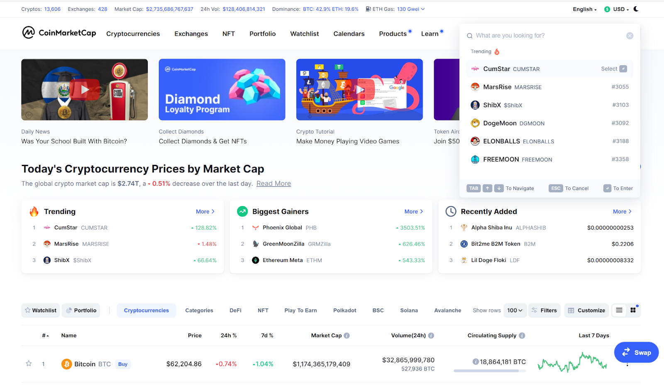Open the NFT nav menu
The height and width of the screenshot is (387, 664).
coord(229,34)
